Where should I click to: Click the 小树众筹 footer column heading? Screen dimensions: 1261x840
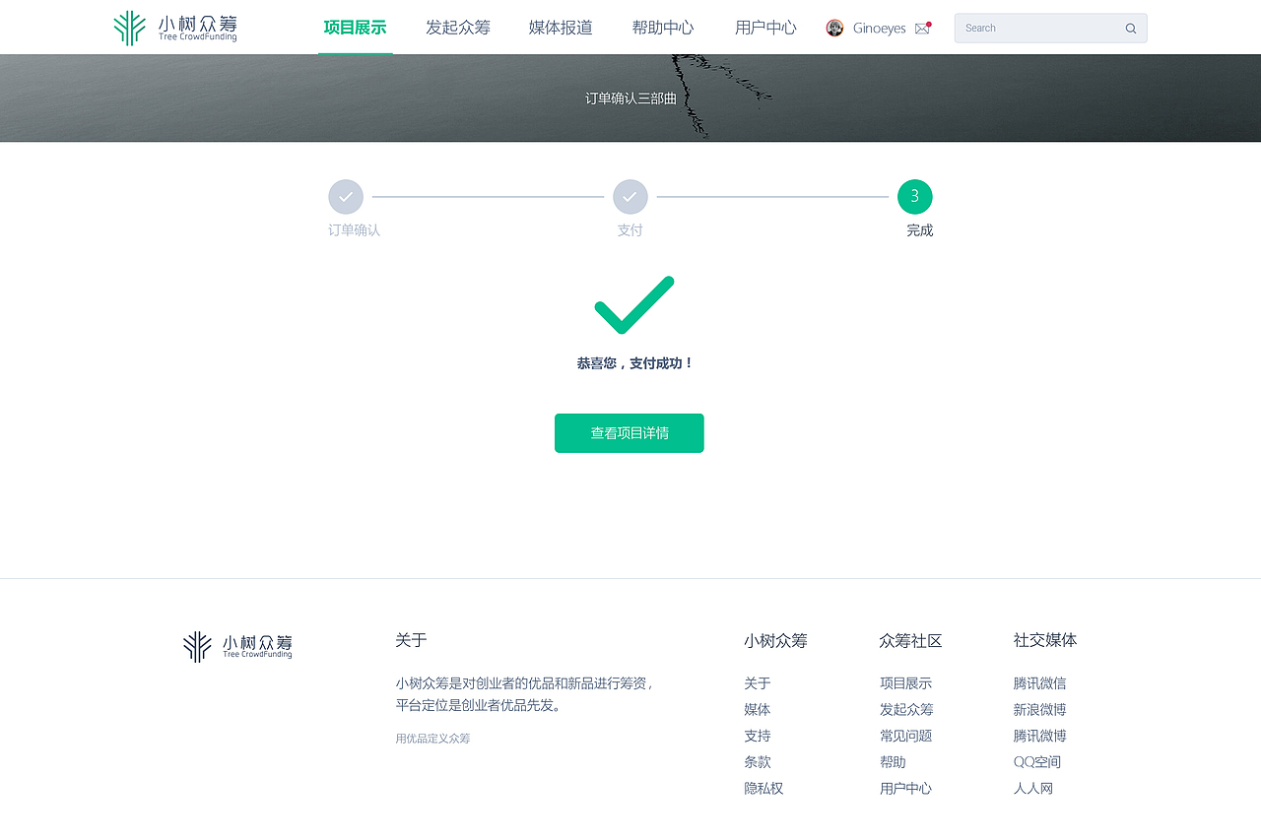coord(775,641)
